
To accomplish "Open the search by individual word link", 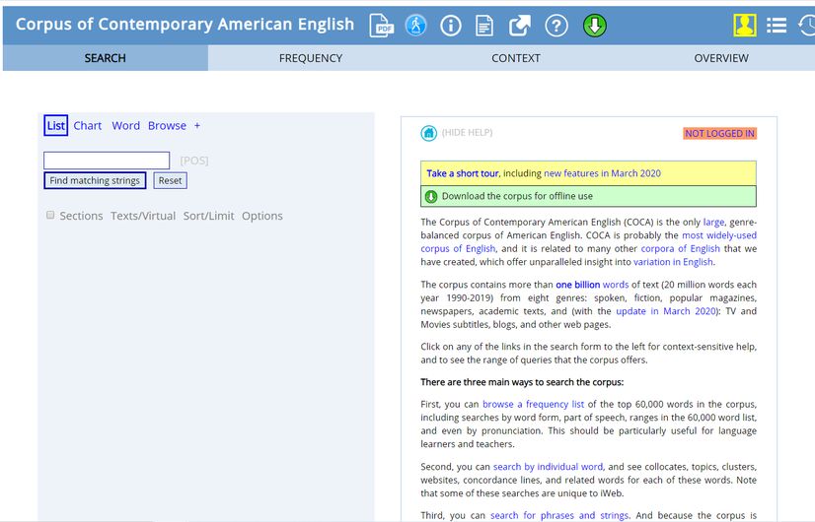I will 548,467.
